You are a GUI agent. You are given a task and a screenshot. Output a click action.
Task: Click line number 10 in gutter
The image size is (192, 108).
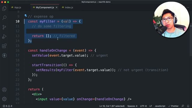pyautogui.click(x=17, y=21)
